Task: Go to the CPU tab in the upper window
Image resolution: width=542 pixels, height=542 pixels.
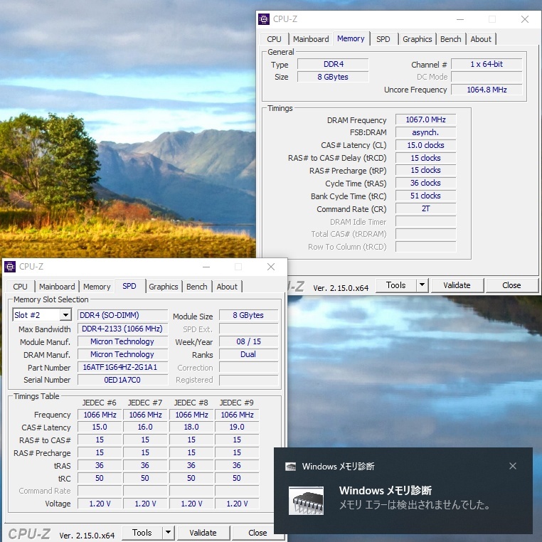Action: click(274, 39)
